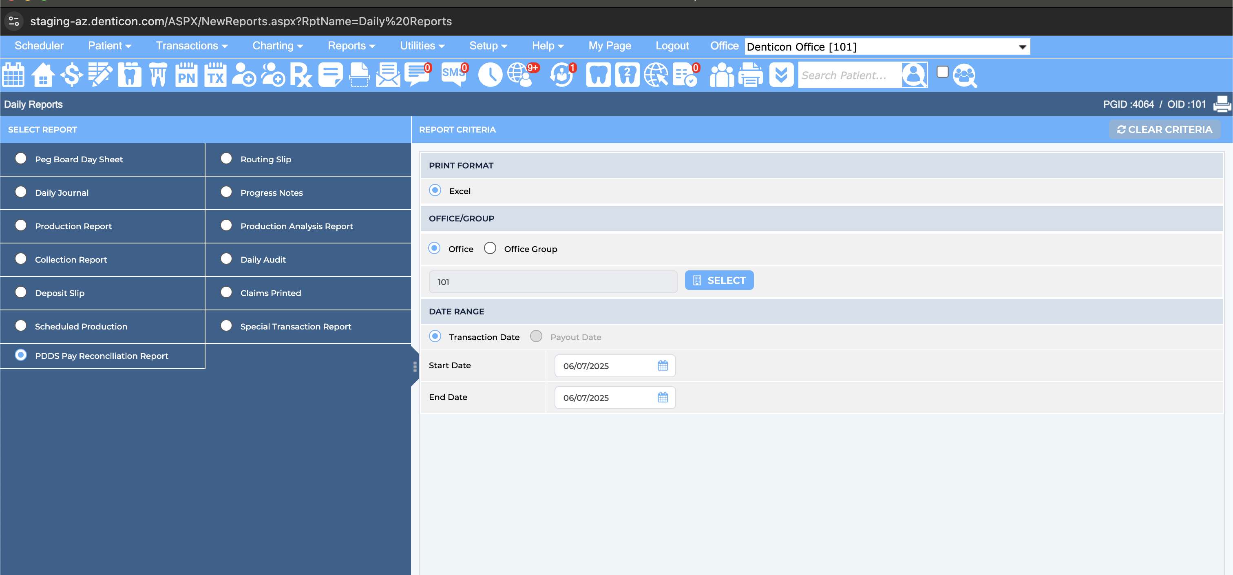Open the Start Date calendar picker
1233x575 pixels.
coord(663,366)
